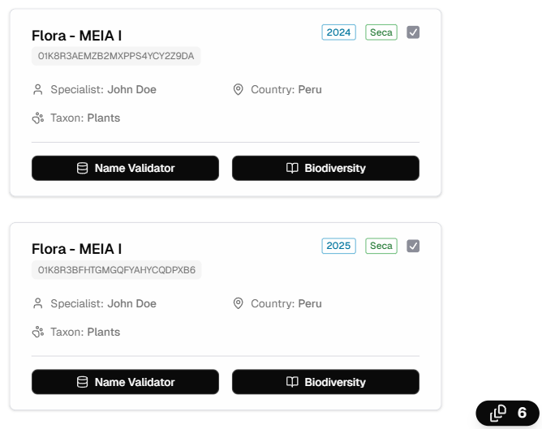Click person icon in 2024 card
This screenshot has width=542, height=429.
(x=37, y=89)
